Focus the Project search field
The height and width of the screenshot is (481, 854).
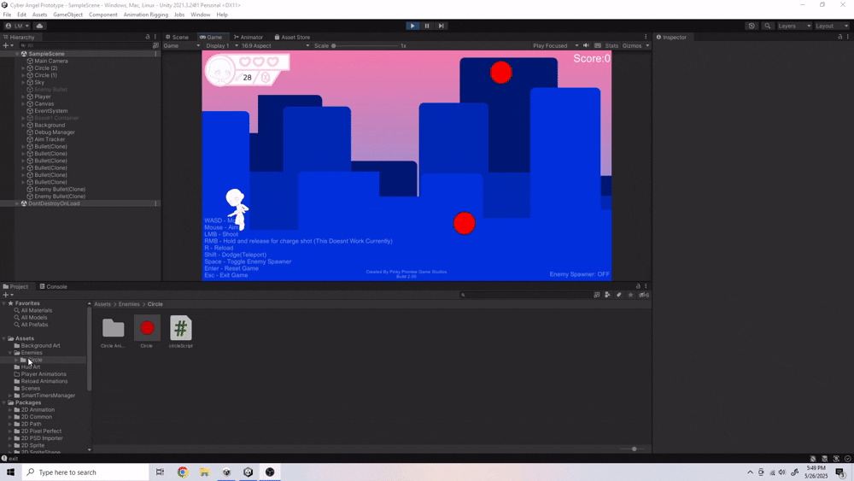[525, 295]
